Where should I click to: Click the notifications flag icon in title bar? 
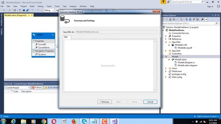click(163, 2)
